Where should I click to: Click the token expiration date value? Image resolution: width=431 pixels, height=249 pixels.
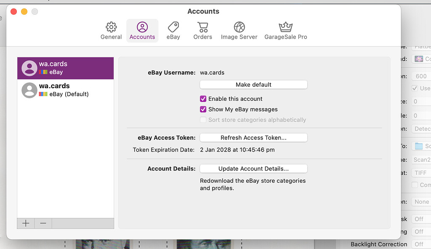click(237, 150)
